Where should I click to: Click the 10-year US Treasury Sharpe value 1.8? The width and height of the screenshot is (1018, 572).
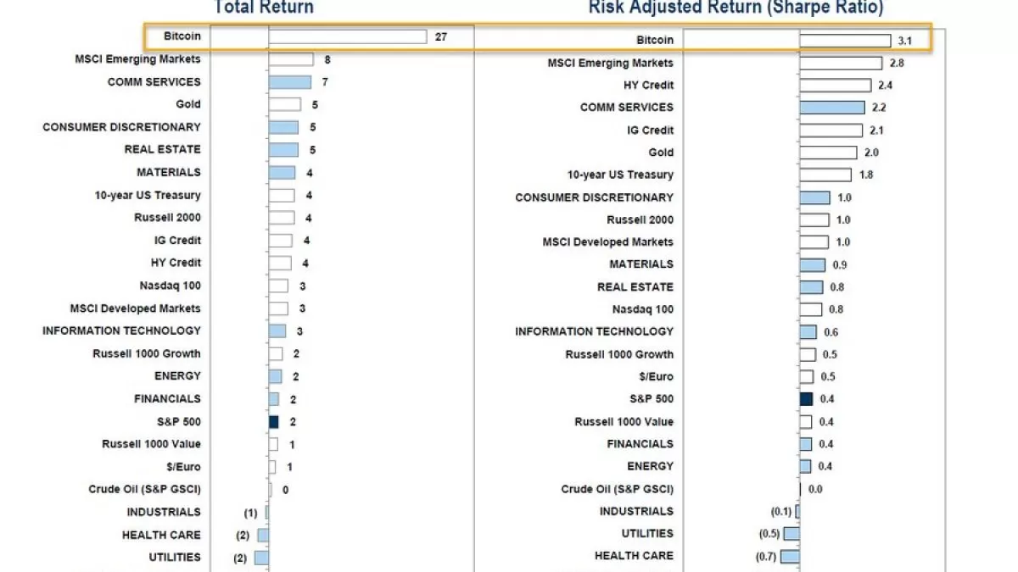pos(865,175)
